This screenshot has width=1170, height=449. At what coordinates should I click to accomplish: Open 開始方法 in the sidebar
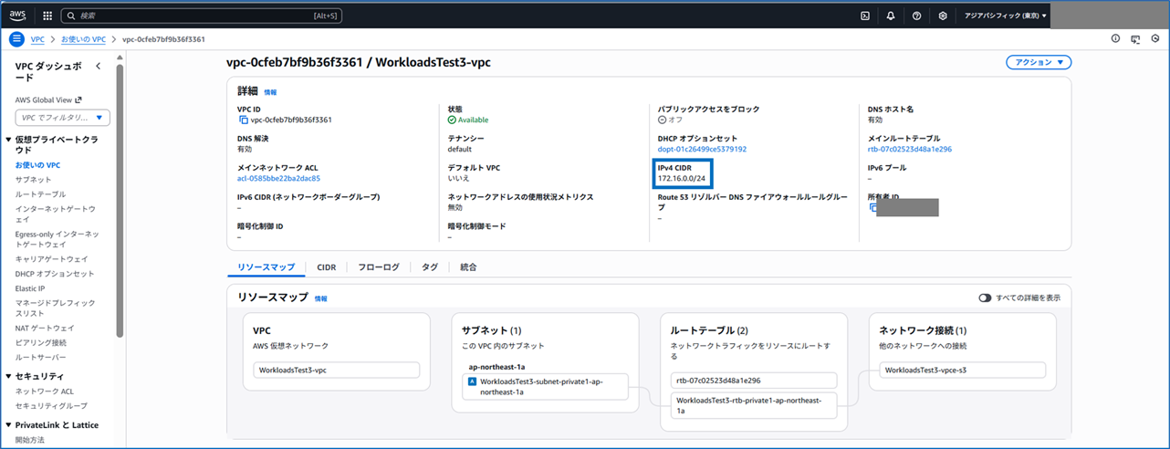click(29, 440)
